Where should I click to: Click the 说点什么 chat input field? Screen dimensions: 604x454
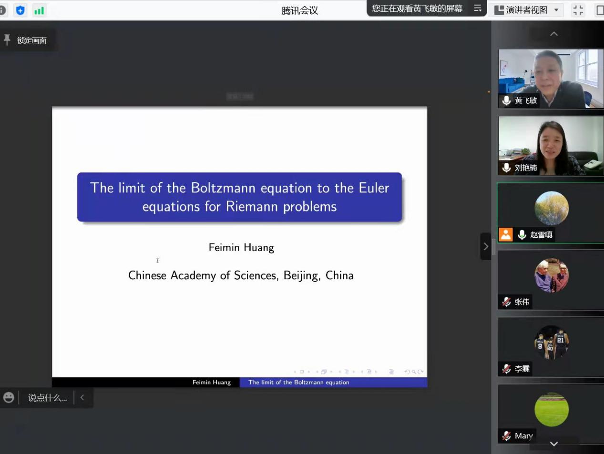point(47,397)
